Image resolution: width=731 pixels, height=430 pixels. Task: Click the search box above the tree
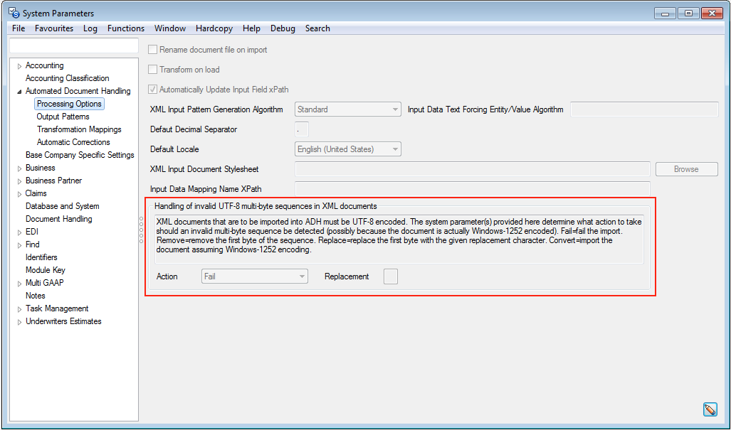(x=73, y=45)
